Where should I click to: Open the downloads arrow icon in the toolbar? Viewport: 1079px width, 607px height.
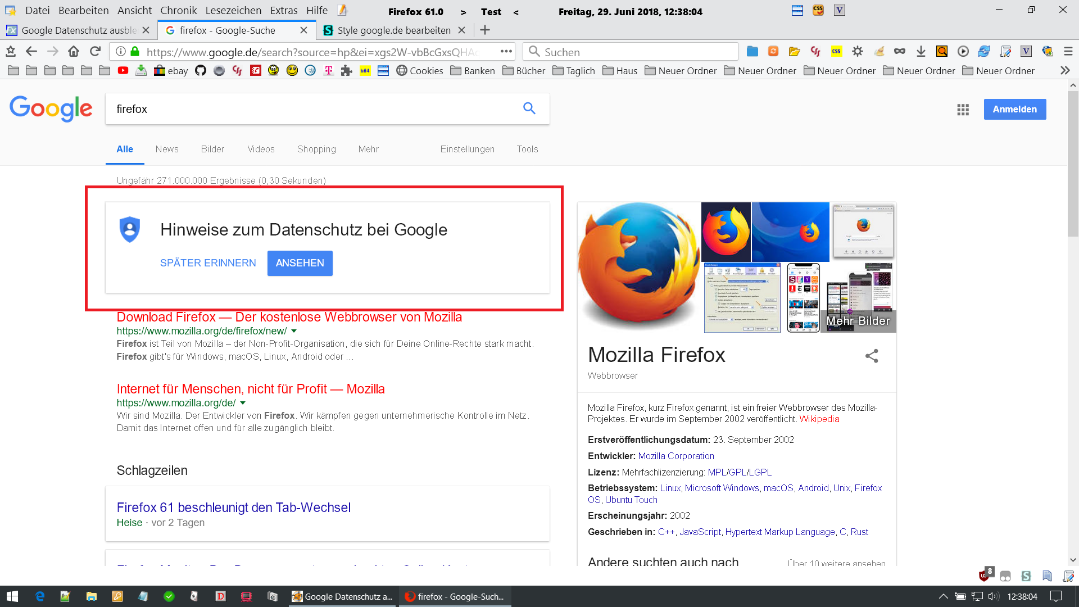pos(921,52)
